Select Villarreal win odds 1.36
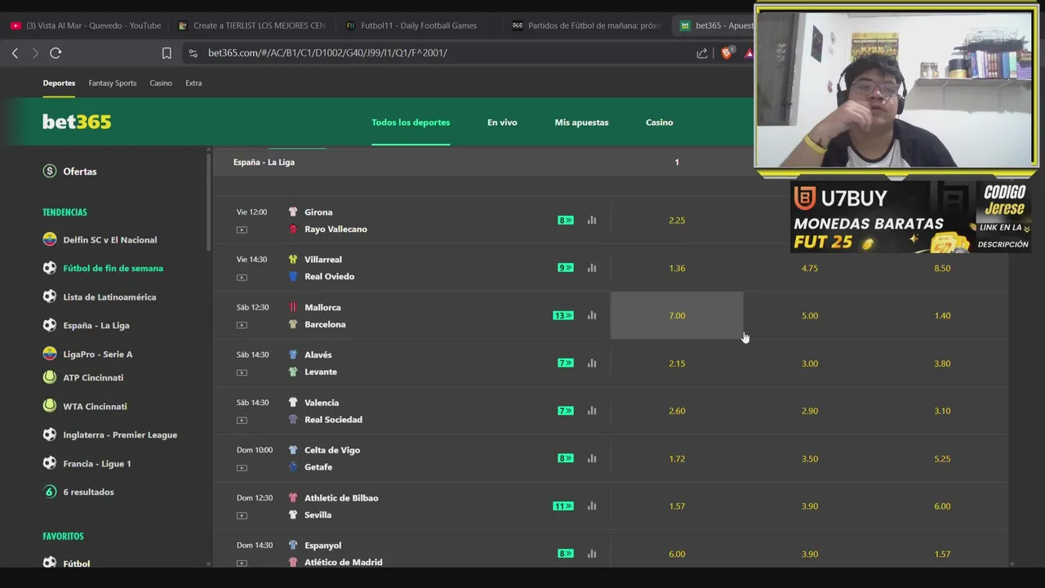This screenshot has height=588, width=1045. click(677, 268)
